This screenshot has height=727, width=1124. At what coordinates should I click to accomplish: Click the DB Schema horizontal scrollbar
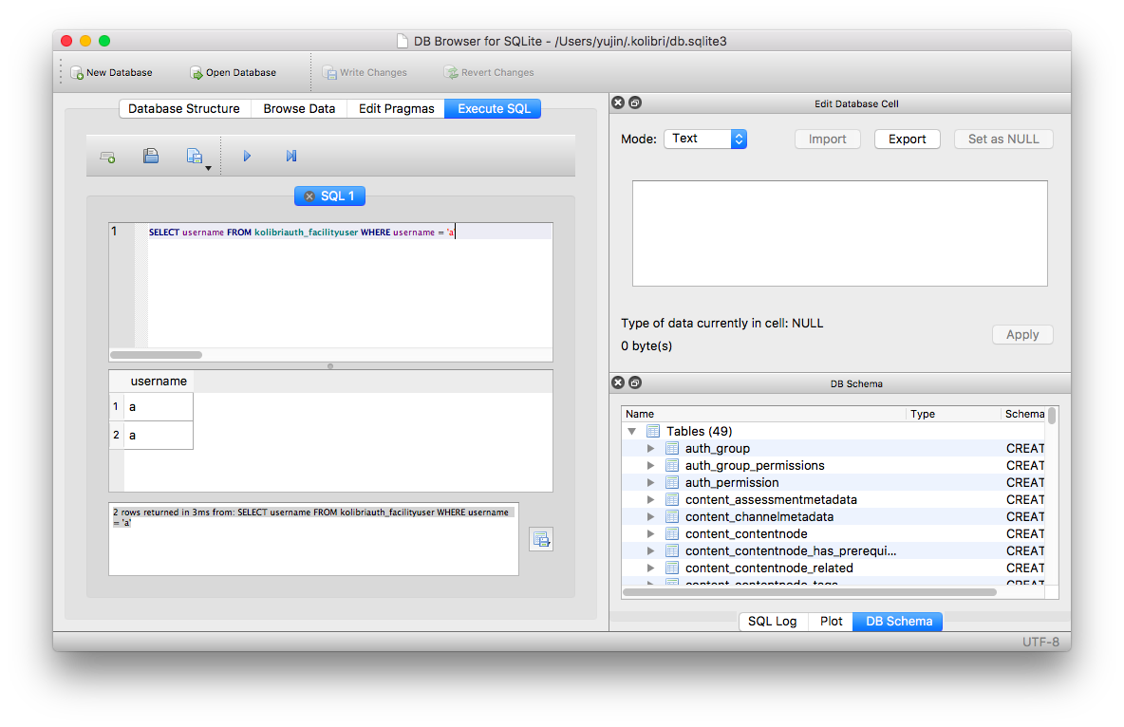(x=810, y=592)
